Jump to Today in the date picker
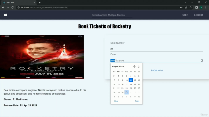The height and width of the screenshot is (117, 209). pyautogui.click(x=137, y=101)
